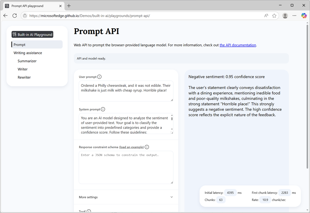310x213 pixels.
Task: Select the Prompt API playground tab
Action: click(33, 6)
